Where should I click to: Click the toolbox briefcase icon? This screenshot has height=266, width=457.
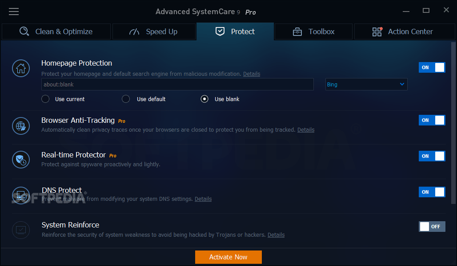point(297,31)
